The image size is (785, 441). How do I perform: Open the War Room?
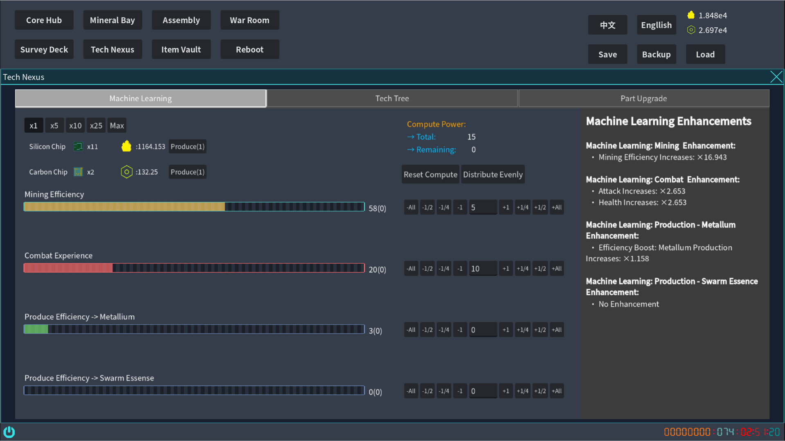pos(250,20)
